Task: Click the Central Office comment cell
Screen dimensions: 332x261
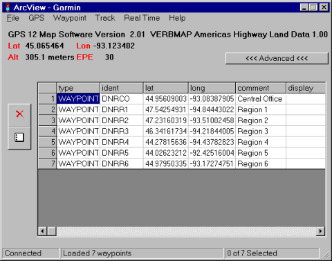Action: [x=261, y=99]
